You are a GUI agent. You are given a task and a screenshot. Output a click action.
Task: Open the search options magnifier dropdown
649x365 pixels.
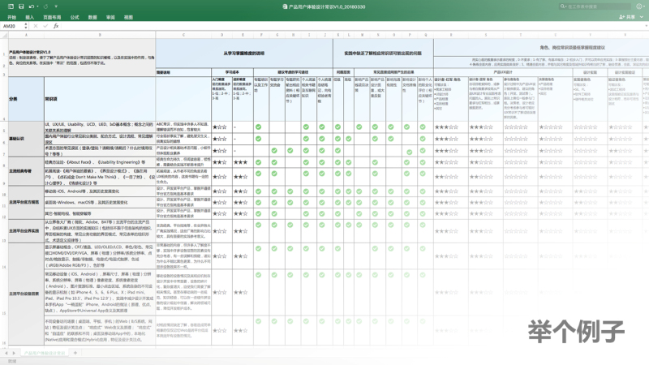coord(563,6)
